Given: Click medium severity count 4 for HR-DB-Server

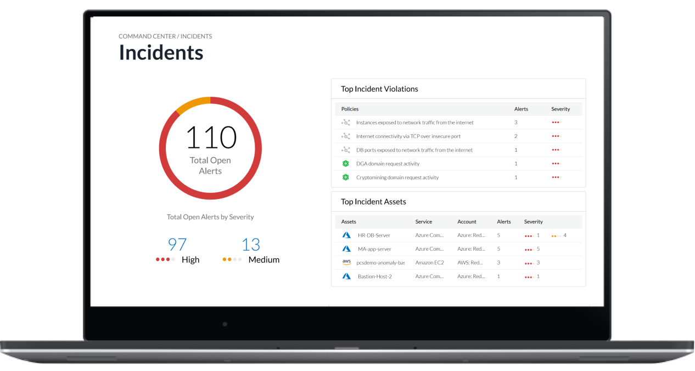Looking at the screenshot, I should pyautogui.click(x=564, y=235).
